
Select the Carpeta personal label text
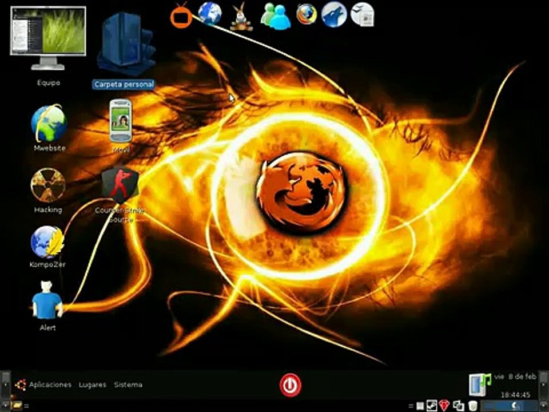124,85
